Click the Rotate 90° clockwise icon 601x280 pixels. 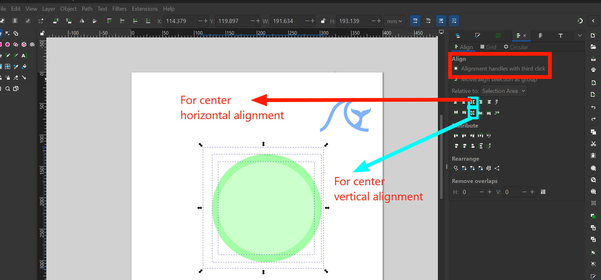coord(68,21)
